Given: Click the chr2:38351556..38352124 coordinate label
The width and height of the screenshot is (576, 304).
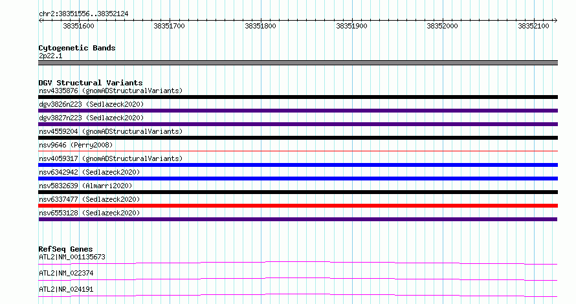Looking at the screenshot, I should pos(83,14).
